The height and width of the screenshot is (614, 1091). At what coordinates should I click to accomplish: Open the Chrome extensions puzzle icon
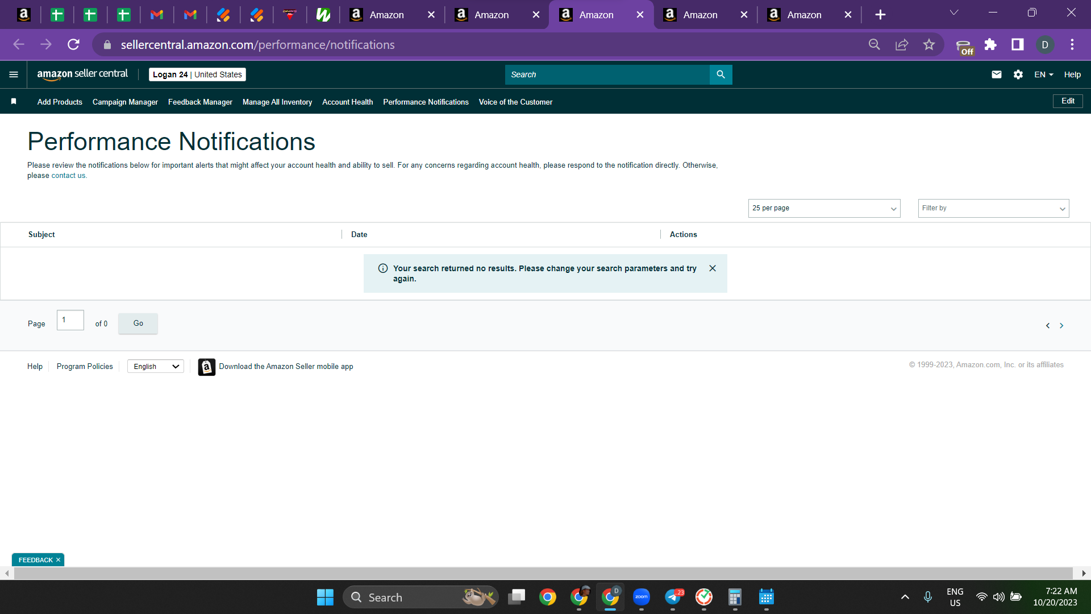click(990, 44)
